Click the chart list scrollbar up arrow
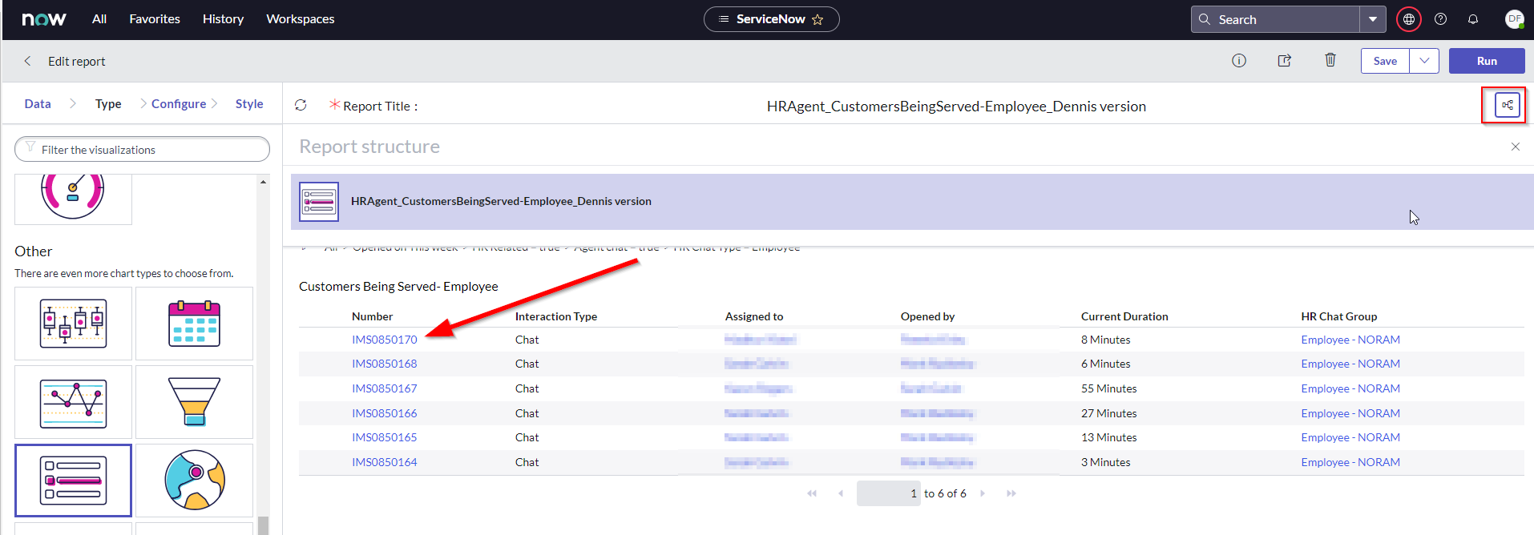The height and width of the screenshot is (535, 1534). [x=263, y=182]
